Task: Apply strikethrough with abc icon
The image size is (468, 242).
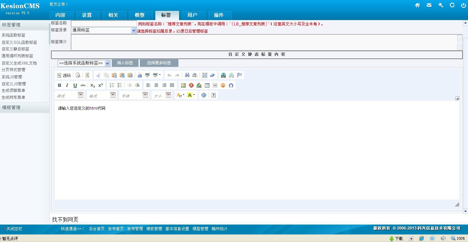Action: coord(83,85)
